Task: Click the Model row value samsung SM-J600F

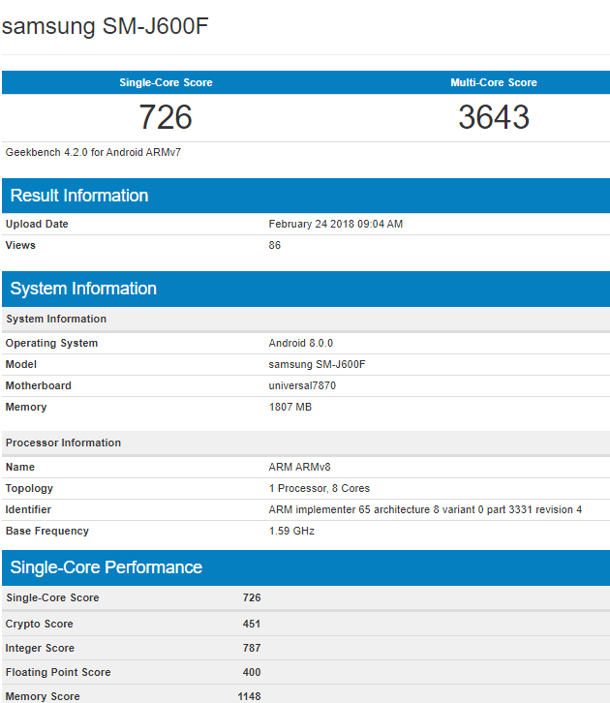Action: click(x=317, y=364)
